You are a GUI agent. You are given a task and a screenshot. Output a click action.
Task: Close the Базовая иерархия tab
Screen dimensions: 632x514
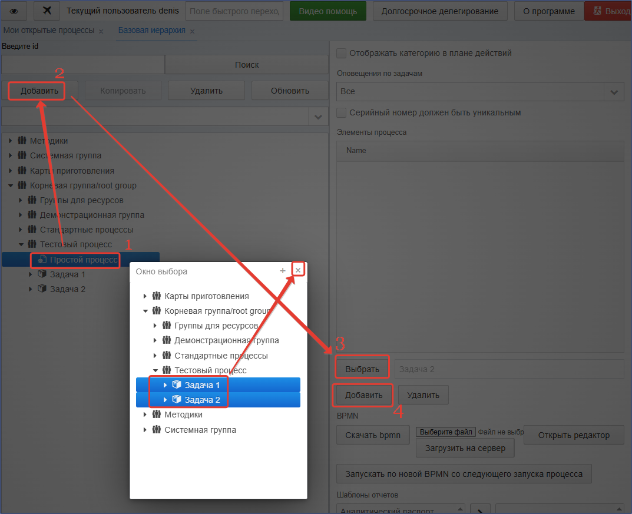click(x=192, y=31)
